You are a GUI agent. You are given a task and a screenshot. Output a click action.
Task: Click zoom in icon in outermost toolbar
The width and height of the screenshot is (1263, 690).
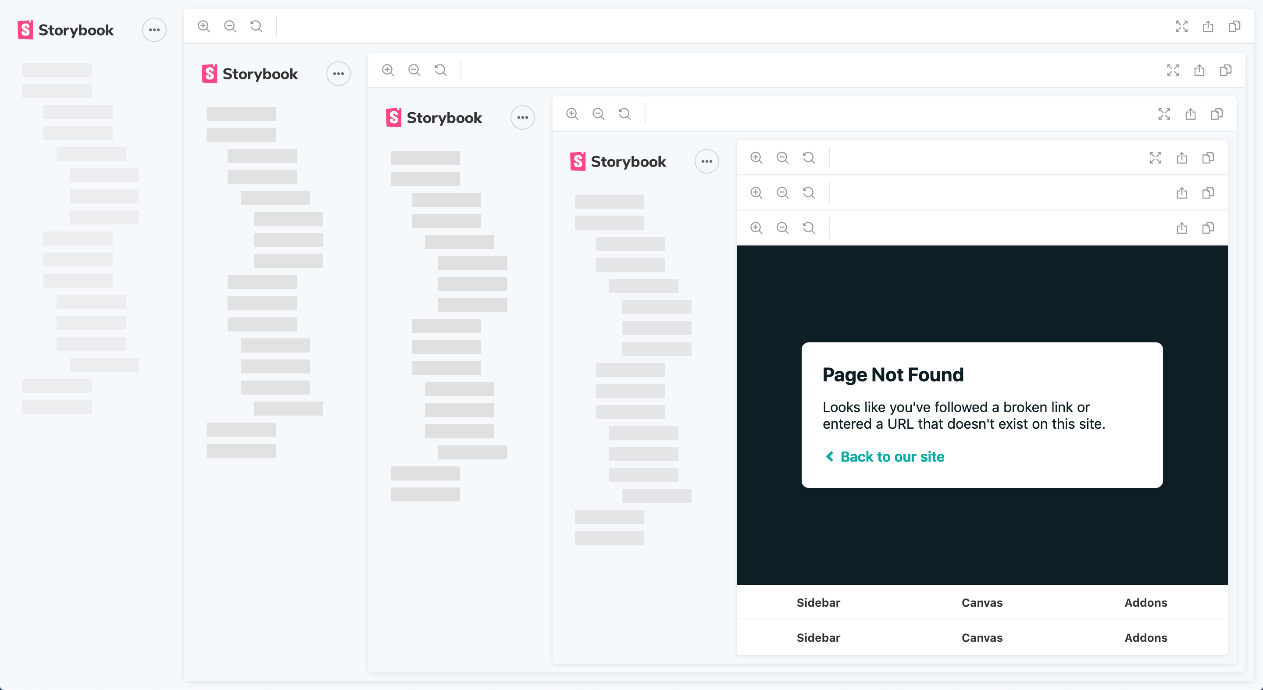(x=204, y=26)
